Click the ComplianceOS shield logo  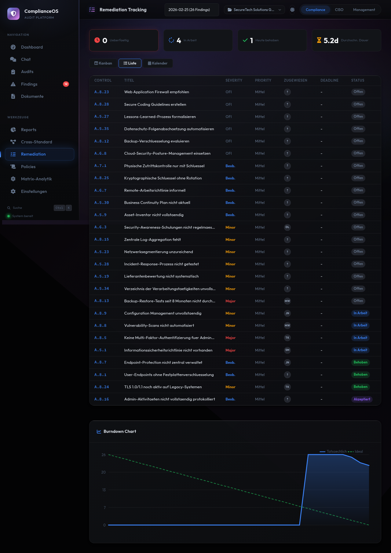point(13,14)
